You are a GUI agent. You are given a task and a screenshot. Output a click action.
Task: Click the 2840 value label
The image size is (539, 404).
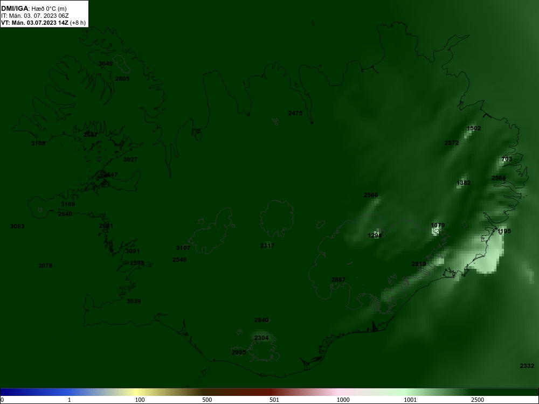point(261,320)
